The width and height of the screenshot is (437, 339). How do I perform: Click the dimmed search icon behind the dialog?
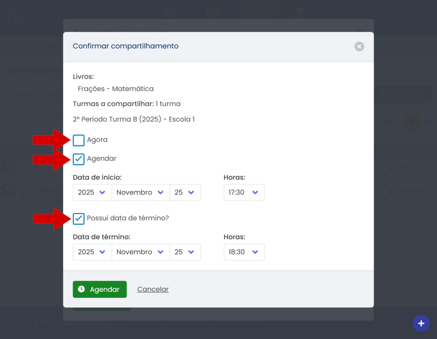click(x=390, y=123)
